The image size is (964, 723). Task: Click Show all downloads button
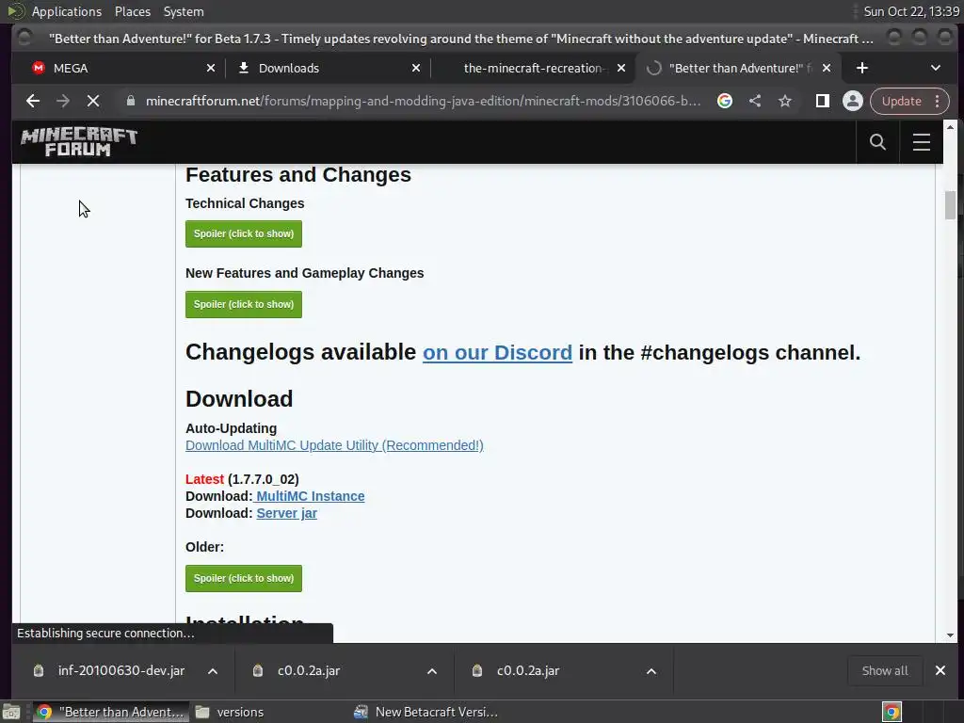pyautogui.click(x=885, y=670)
